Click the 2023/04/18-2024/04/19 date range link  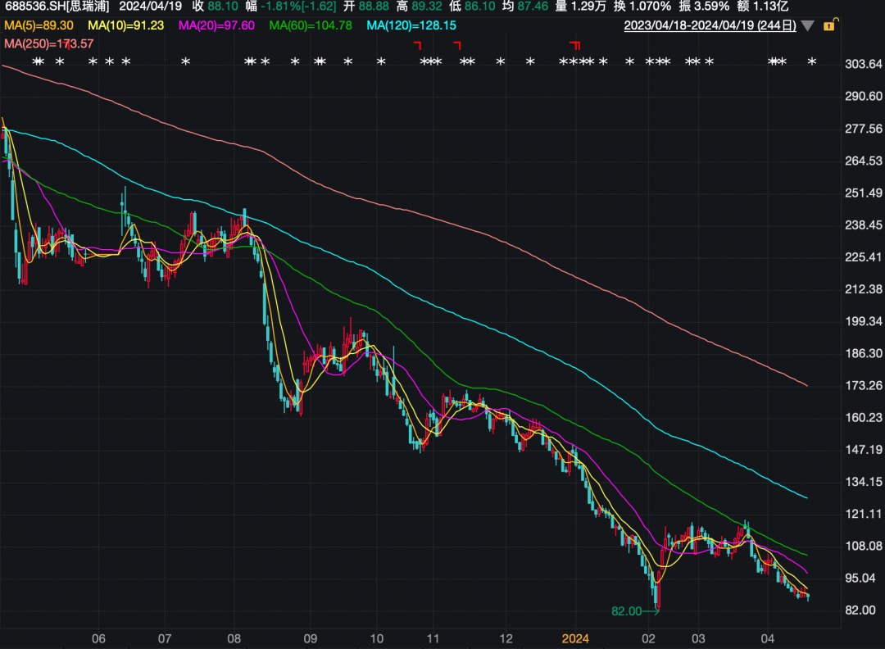710,26
